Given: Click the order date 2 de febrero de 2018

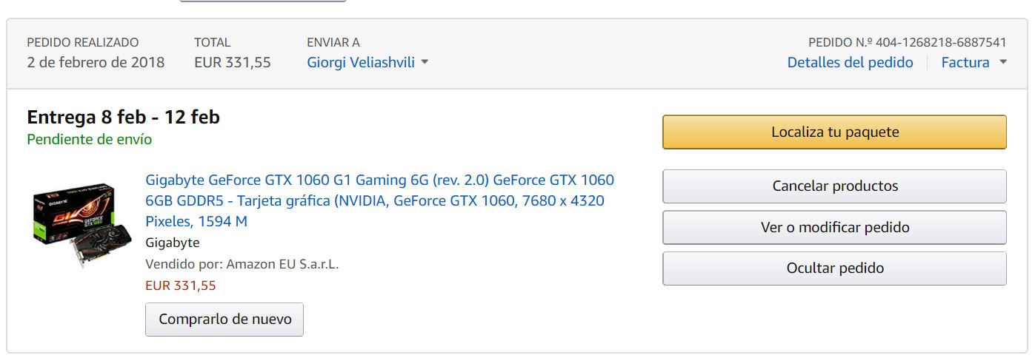Looking at the screenshot, I should pos(96,63).
